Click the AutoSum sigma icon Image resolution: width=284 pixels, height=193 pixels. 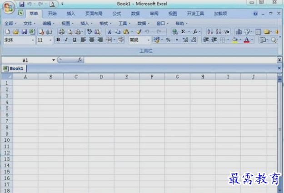183,32
